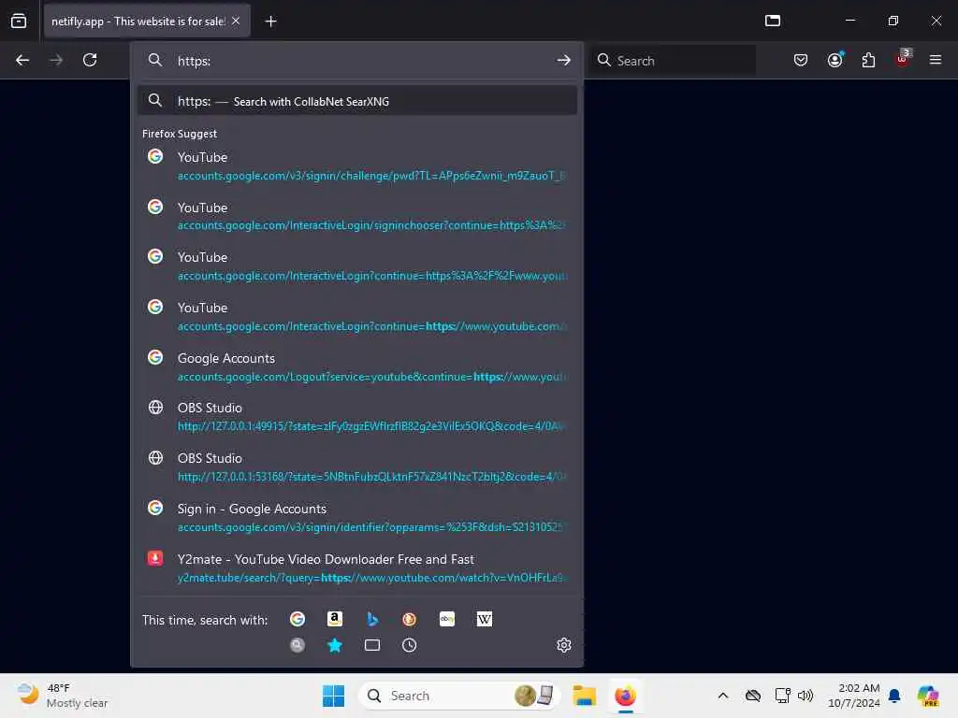Select 'Search with CollabNet SearXNG' suggestion
This screenshot has width=958, height=718.
pyautogui.click(x=357, y=101)
